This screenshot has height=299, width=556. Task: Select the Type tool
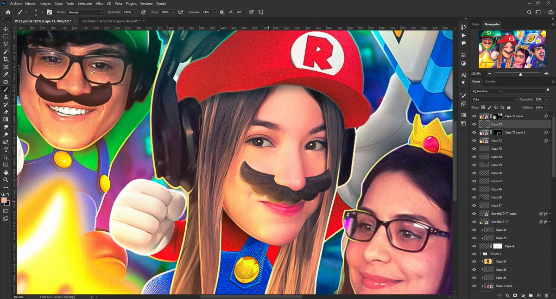coord(6,150)
